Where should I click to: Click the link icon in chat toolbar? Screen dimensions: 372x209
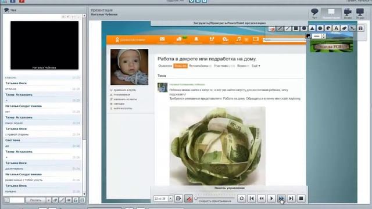(55, 200)
